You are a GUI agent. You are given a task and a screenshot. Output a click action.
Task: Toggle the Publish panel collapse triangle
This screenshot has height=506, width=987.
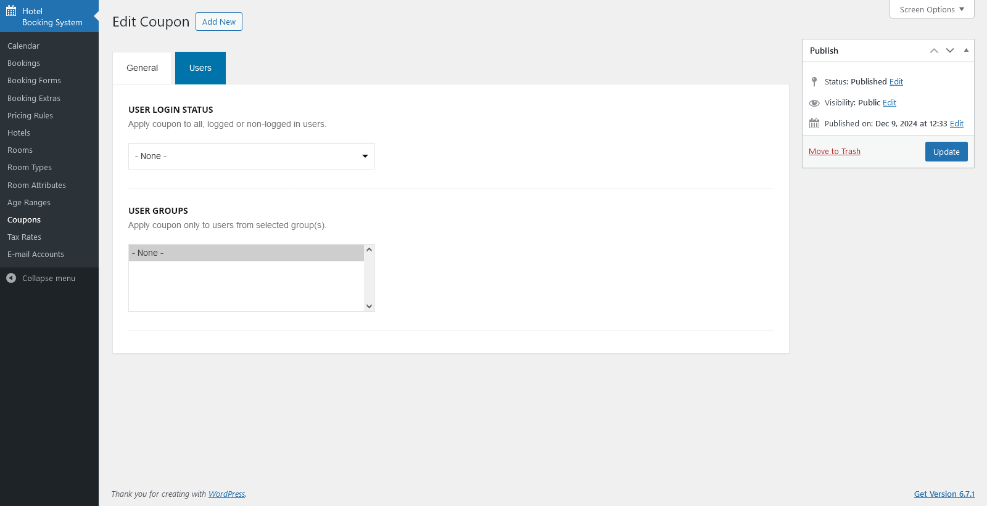click(x=966, y=51)
